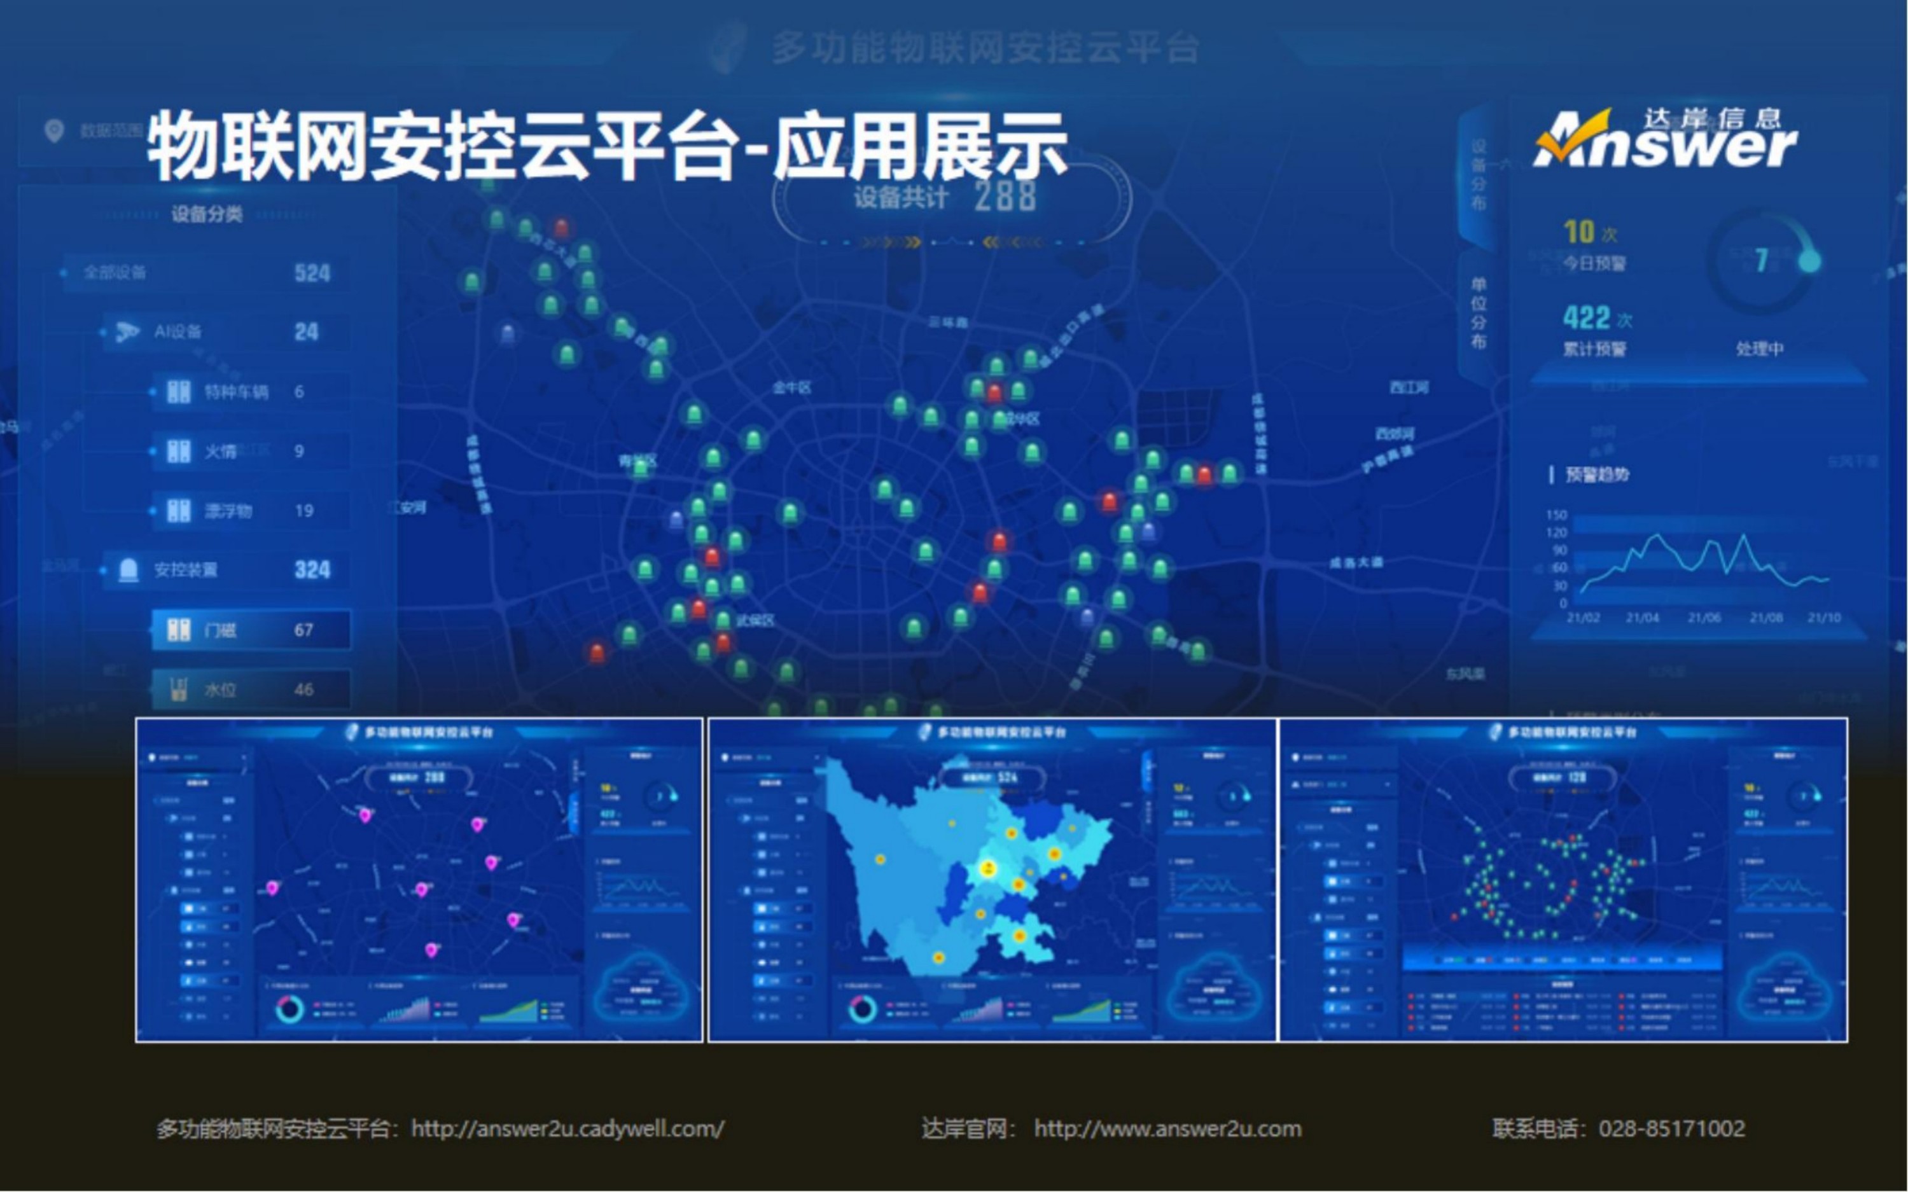Viewport: 1908px width, 1192px height.
Task: Click the 武侯区 label on the map
Action: (x=755, y=620)
